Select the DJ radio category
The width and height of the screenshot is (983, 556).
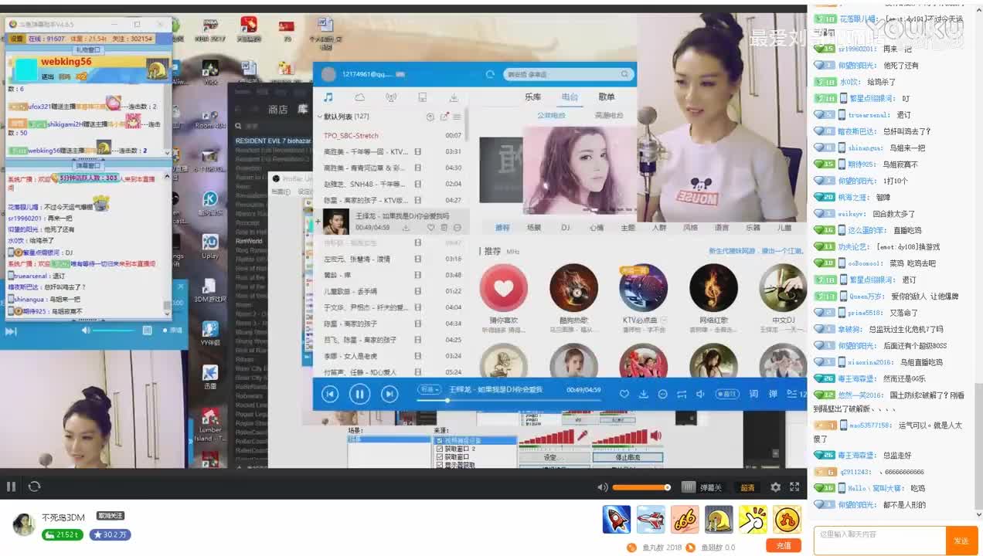pos(566,228)
